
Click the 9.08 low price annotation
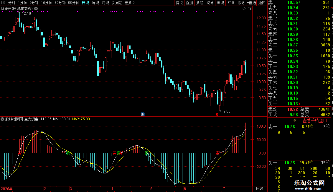click(x=227, y=111)
